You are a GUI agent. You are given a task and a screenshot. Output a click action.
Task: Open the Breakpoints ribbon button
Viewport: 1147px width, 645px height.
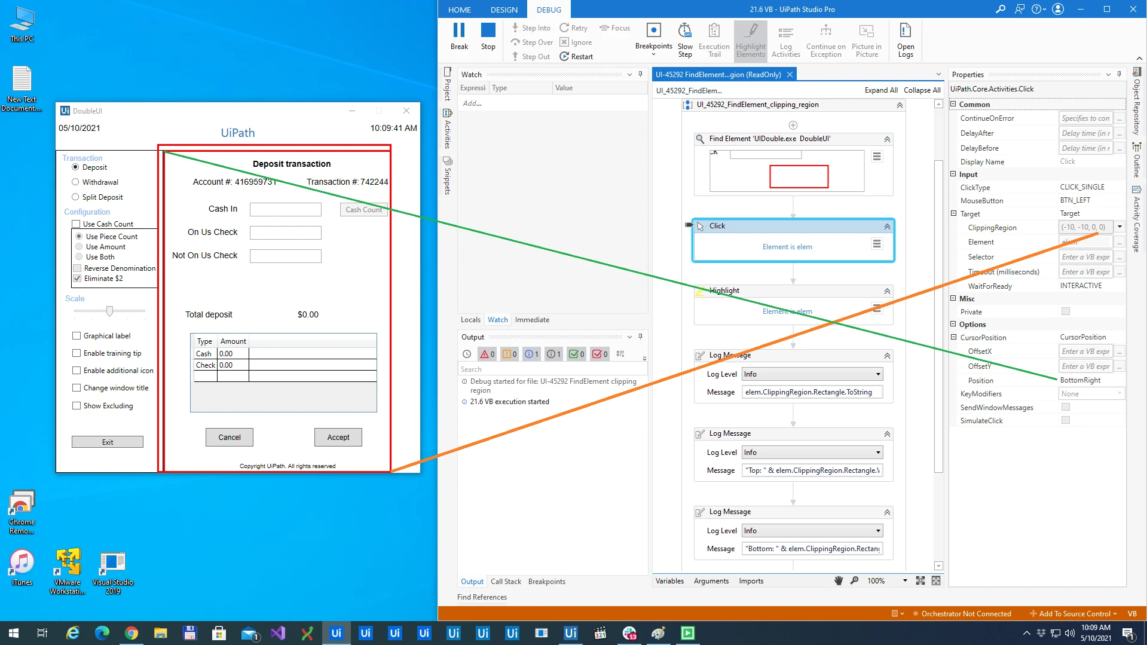click(653, 39)
